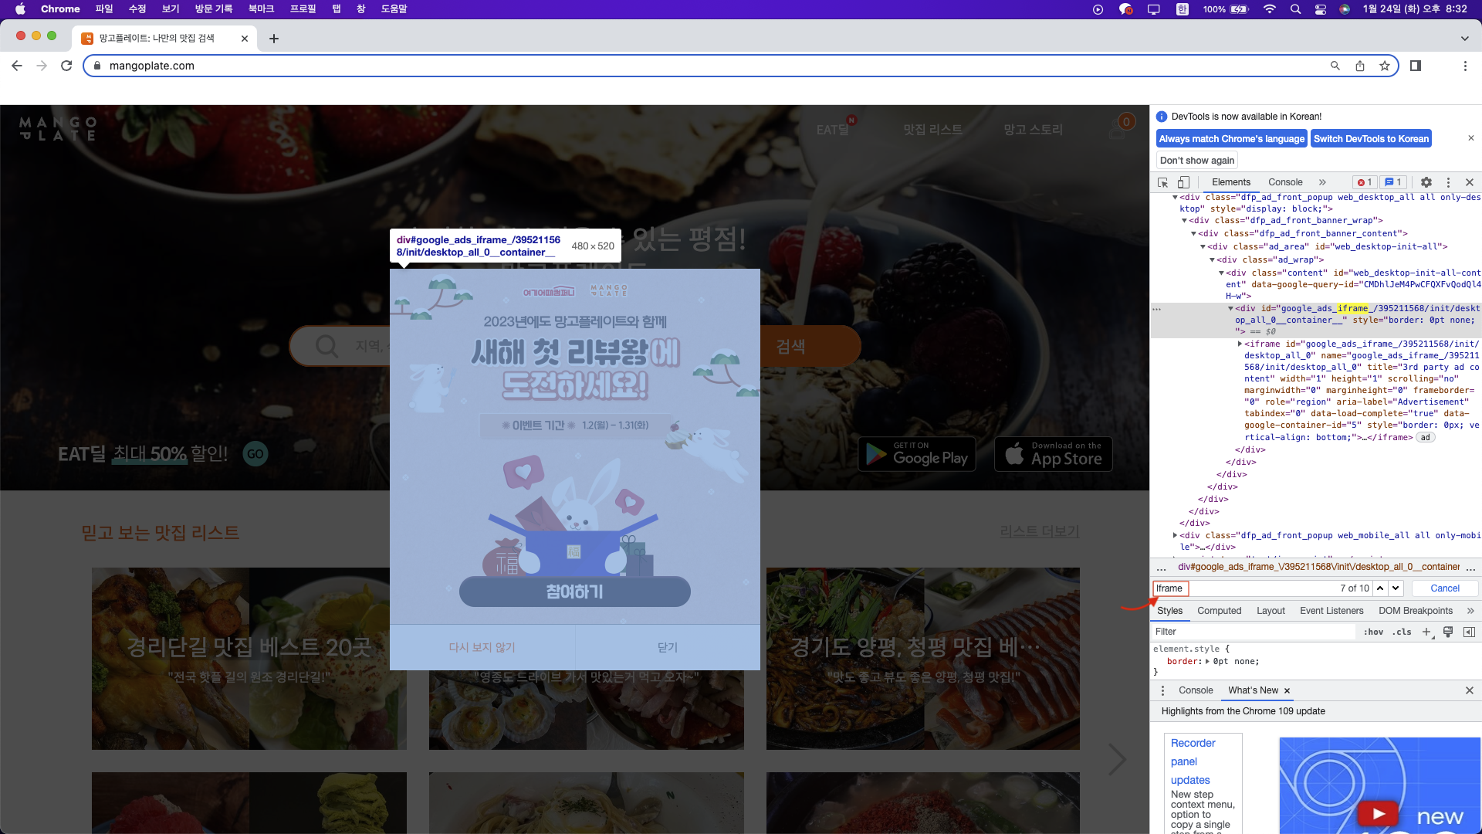Activate the inspect element picker tool
Screen dimensions: 1482x834
pyautogui.click(x=1162, y=182)
